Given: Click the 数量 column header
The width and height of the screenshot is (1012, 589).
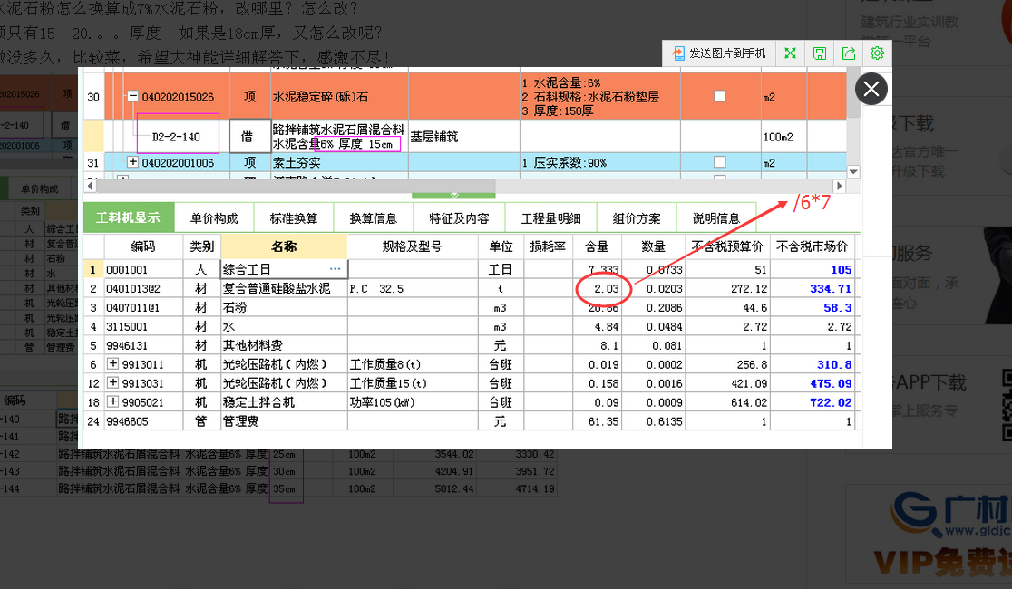Looking at the screenshot, I should pyautogui.click(x=653, y=246).
